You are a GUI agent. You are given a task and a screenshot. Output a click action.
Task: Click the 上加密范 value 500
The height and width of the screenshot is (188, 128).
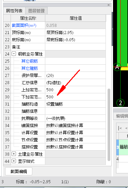pos(75,90)
